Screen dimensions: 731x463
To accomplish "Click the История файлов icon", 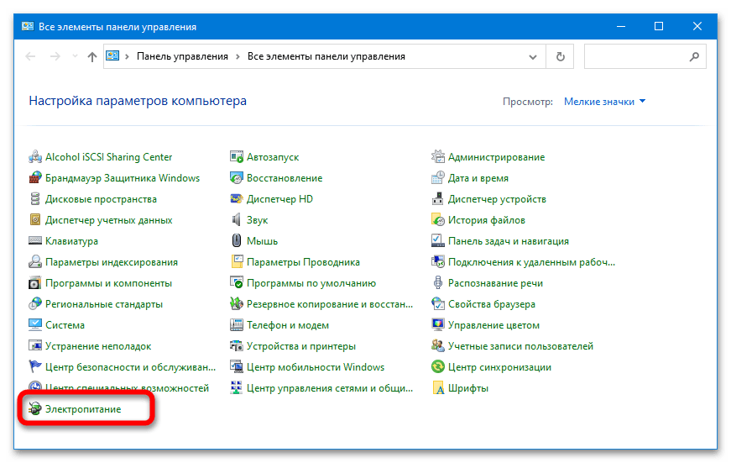I will click(438, 220).
